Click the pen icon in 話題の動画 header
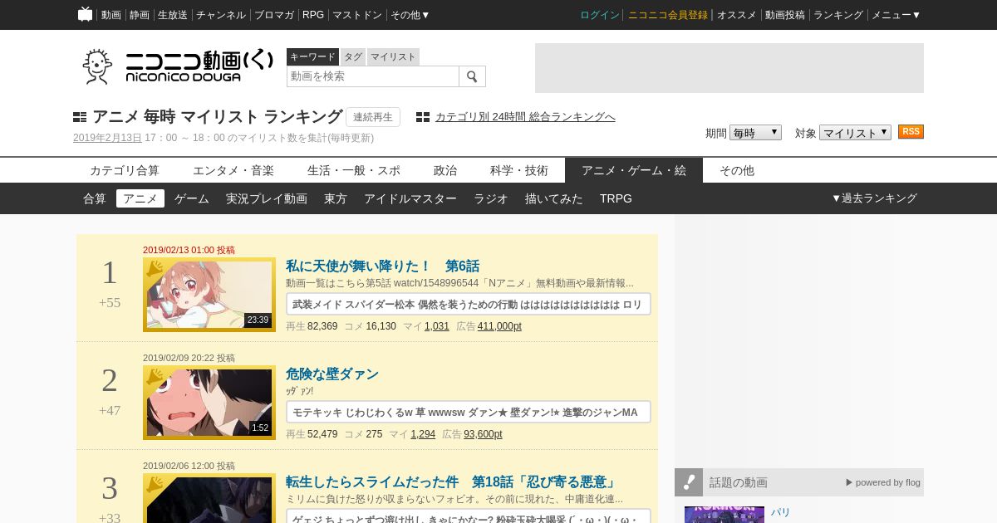The image size is (997, 523). point(689,482)
